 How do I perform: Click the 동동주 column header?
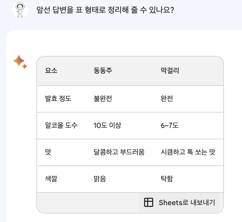pyautogui.click(x=103, y=71)
